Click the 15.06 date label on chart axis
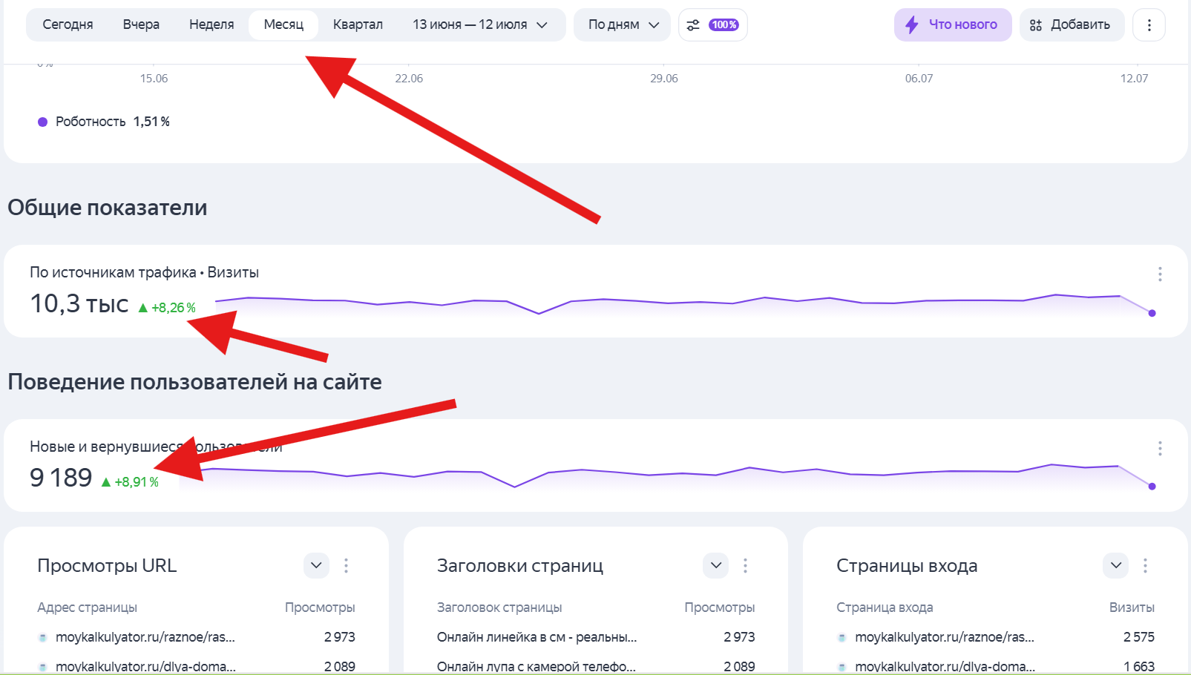The image size is (1191, 675). pyautogui.click(x=154, y=79)
